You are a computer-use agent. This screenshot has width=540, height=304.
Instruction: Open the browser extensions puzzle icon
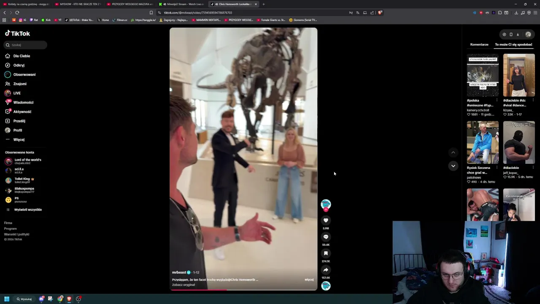[x=500, y=13]
